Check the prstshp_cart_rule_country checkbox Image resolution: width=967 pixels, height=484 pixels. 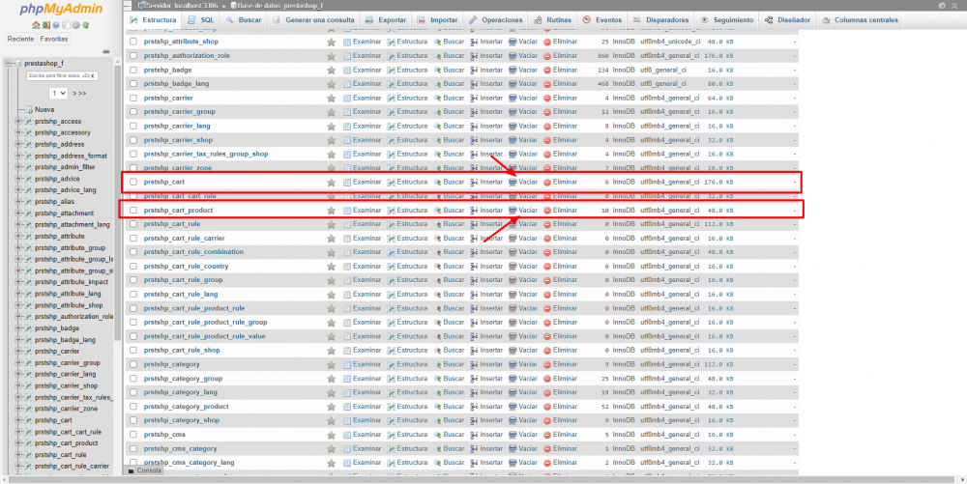tap(133, 267)
